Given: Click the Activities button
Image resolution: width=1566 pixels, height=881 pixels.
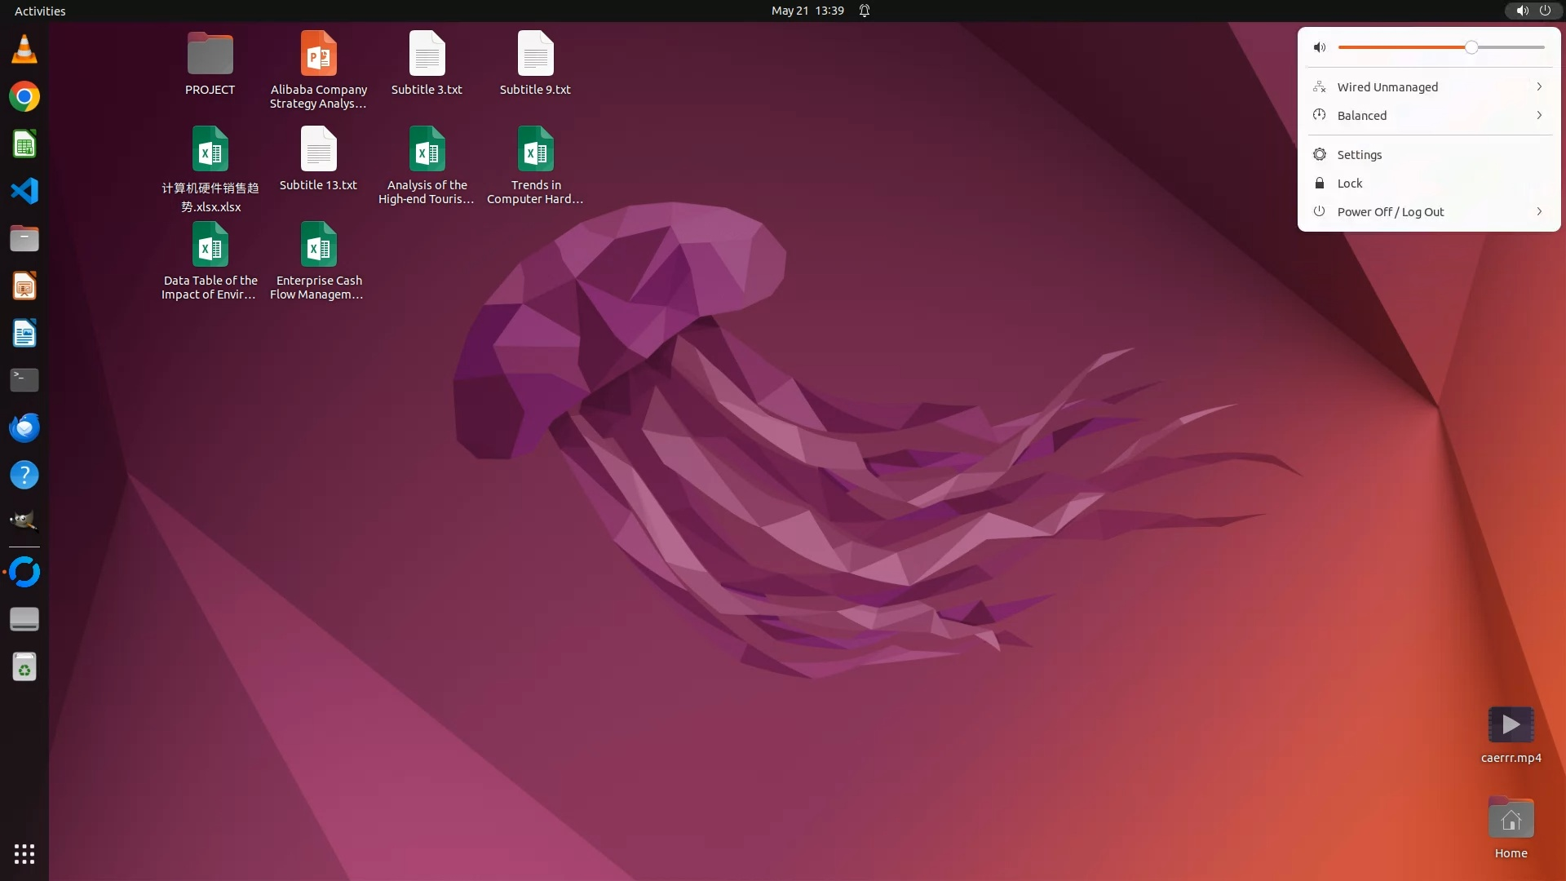Looking at the screenshot, I should pyautogui.click(x=40, y=11).
